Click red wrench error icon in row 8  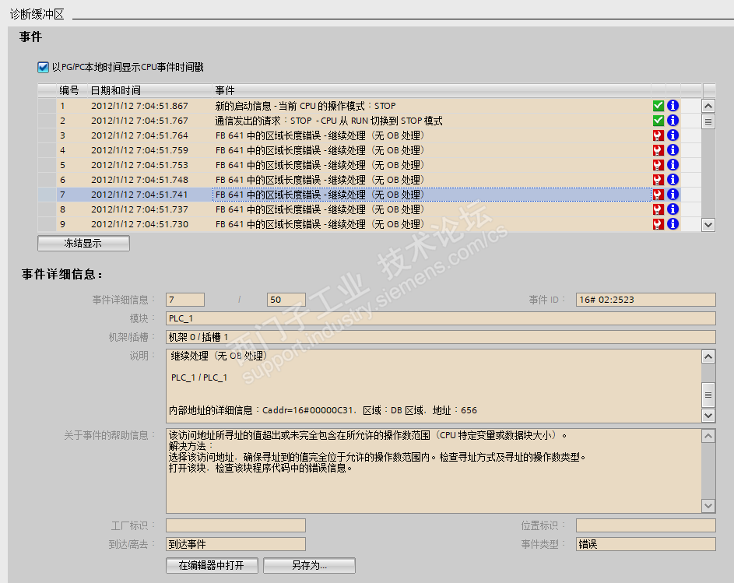coord(658,209)
